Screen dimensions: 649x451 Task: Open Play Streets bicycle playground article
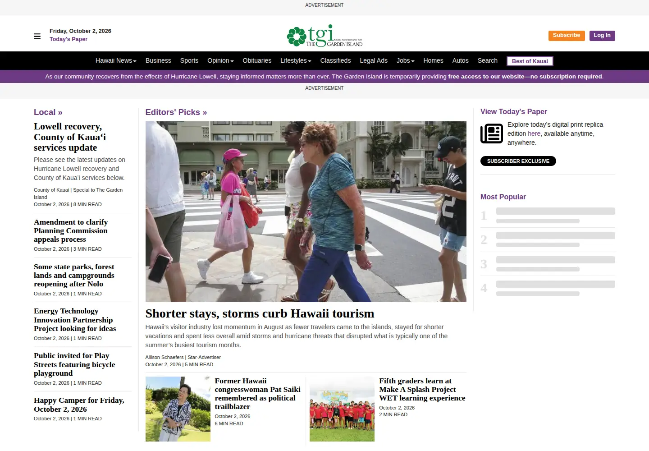pyautogui.click(x=74, y=364)
